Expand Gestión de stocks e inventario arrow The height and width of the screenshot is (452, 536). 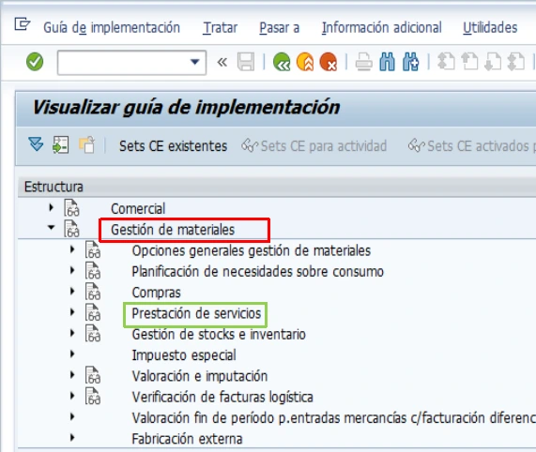[x=72, y=333]
